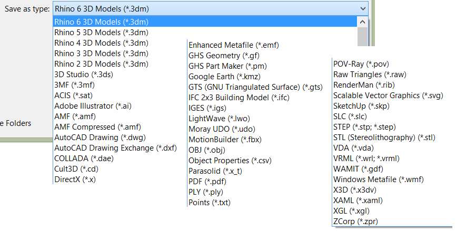This screenshot has width=456, height=233.
Task: Click the scroll-up arrow of the type list
Action: coord(362,22)
